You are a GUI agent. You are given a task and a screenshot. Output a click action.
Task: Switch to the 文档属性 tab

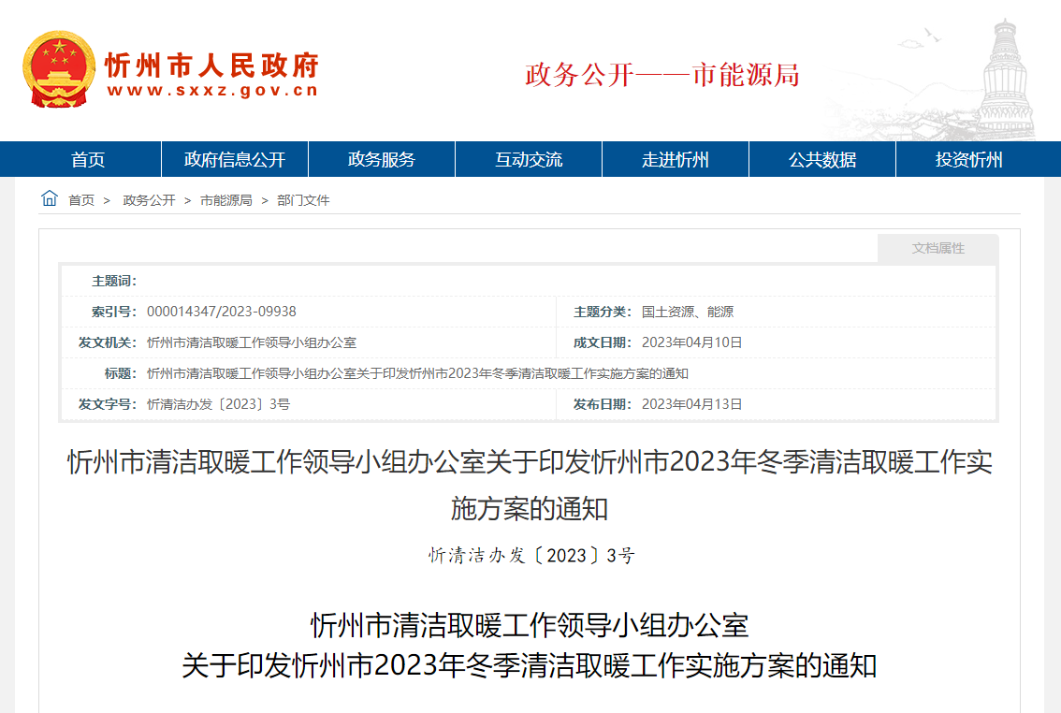(937, 249)
